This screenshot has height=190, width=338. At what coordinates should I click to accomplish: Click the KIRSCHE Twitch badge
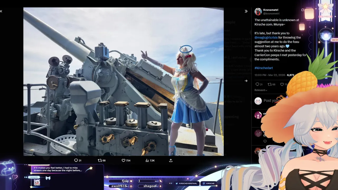click(209, 183)
